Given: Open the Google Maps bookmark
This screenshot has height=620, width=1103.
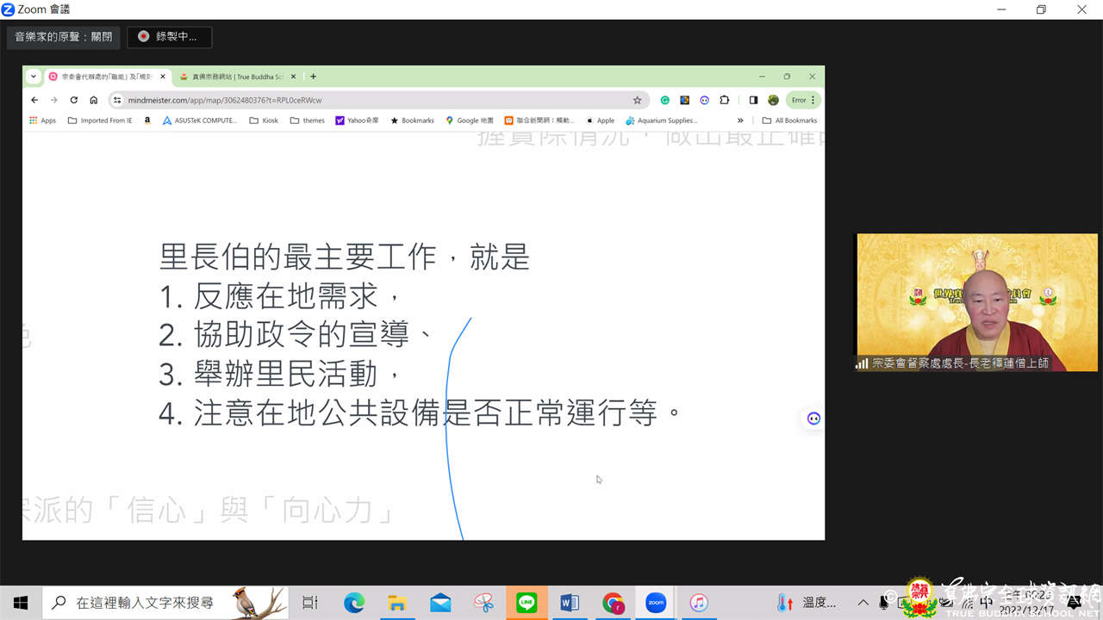Looking at the screenshot, I should coord(470,121).
